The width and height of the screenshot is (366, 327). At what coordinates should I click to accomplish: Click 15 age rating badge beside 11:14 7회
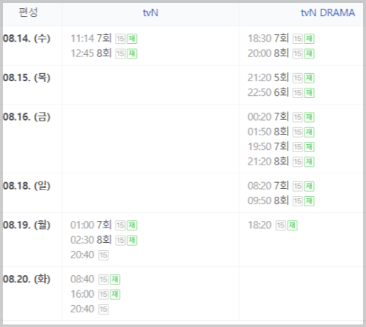coord(120,39)
